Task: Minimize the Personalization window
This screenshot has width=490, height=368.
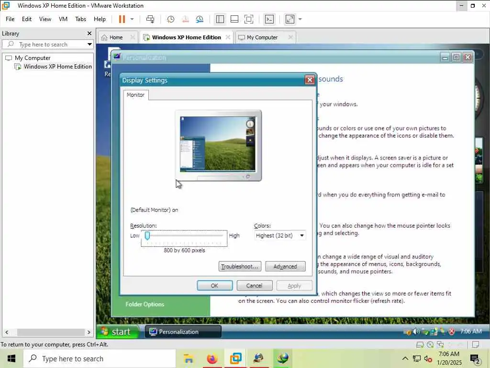Action: 445,57
